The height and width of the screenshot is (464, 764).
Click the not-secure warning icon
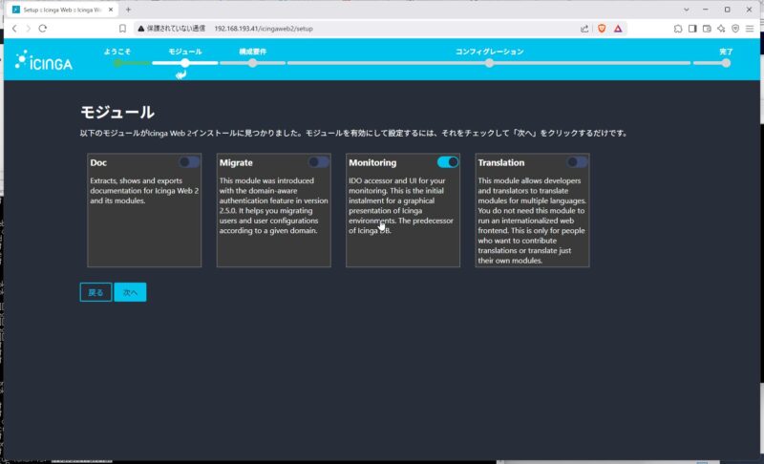[140, 29]
